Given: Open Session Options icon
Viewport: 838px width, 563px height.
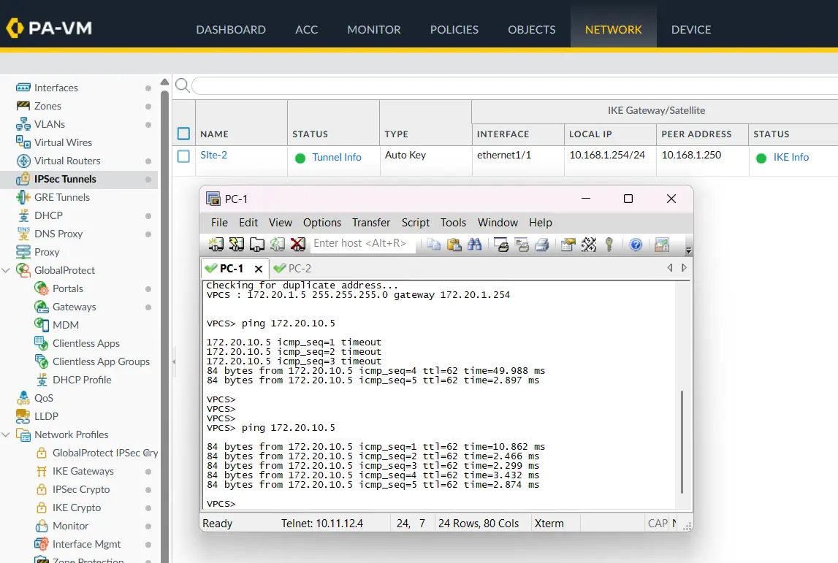Looking at the screenshot, I should pyautogui.click(x=568, y=244).
